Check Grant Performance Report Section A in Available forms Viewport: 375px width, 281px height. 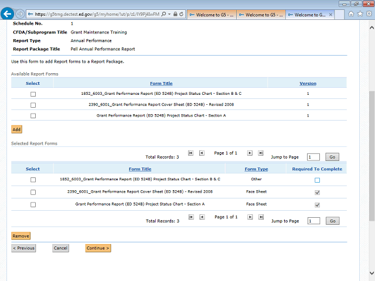click(x=33, y=116)
